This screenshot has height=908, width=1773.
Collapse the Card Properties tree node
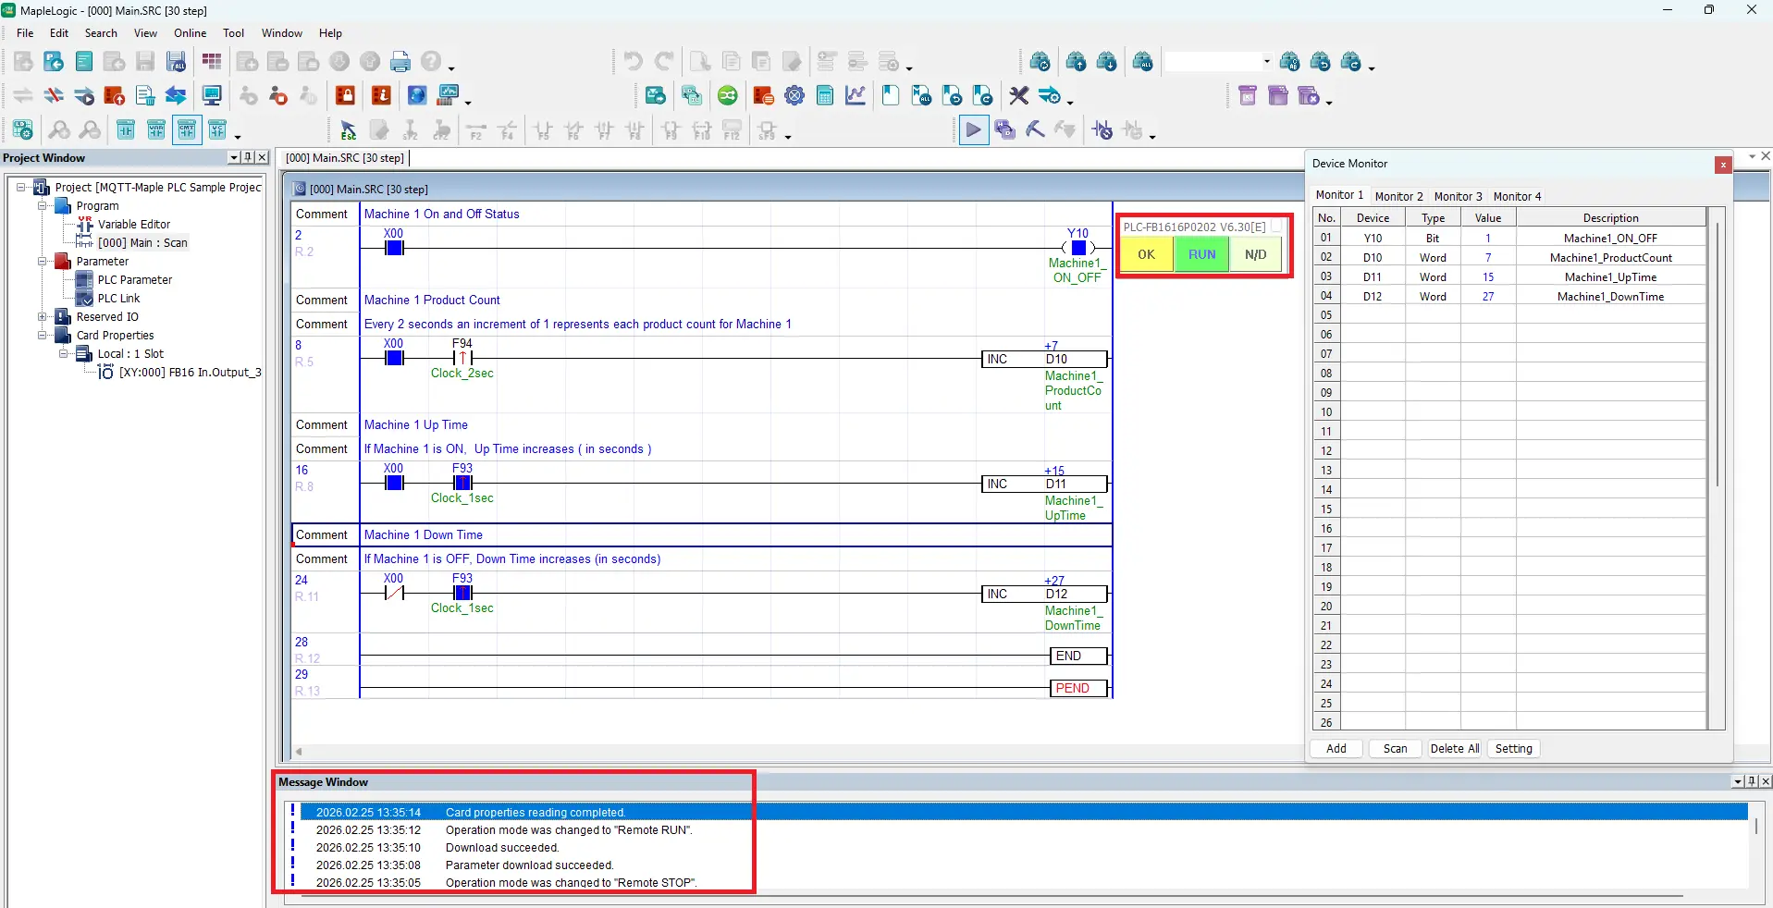(x=43, y=336)
